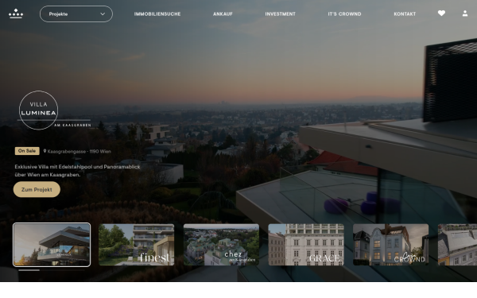
Task: Click the Zum Projekt button
Action: coord(37,189)
